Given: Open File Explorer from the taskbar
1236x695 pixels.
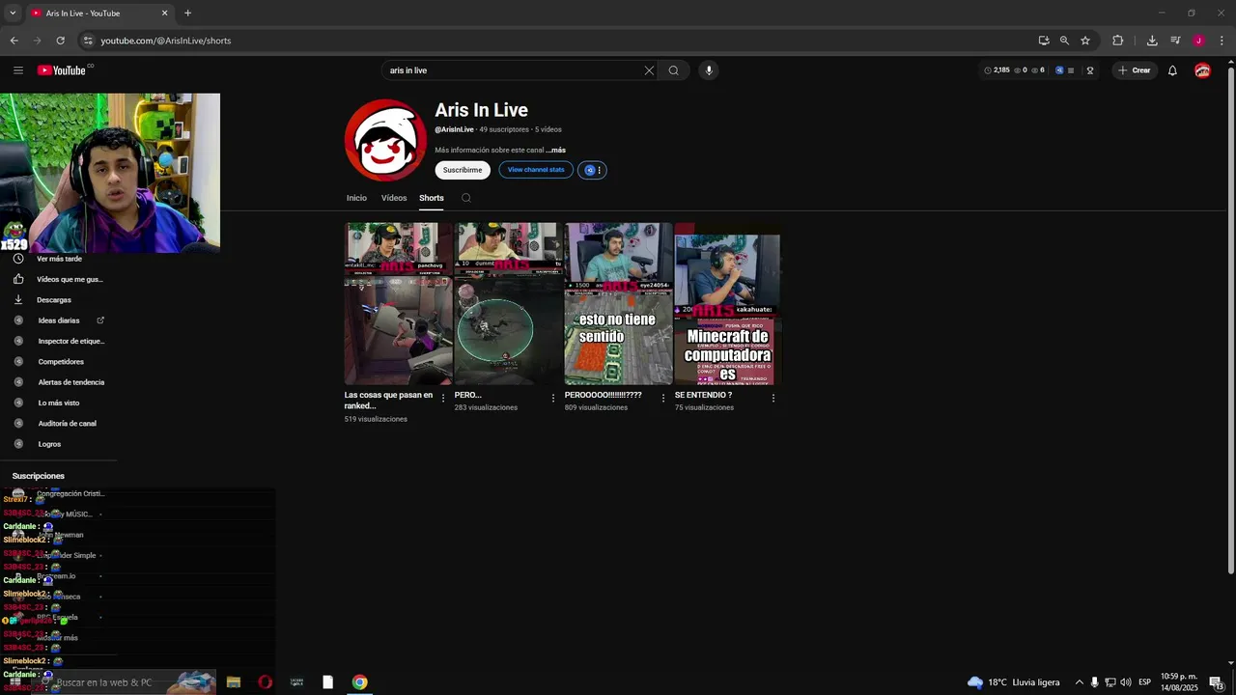Looking at the screenshot, I should point(234,682).
